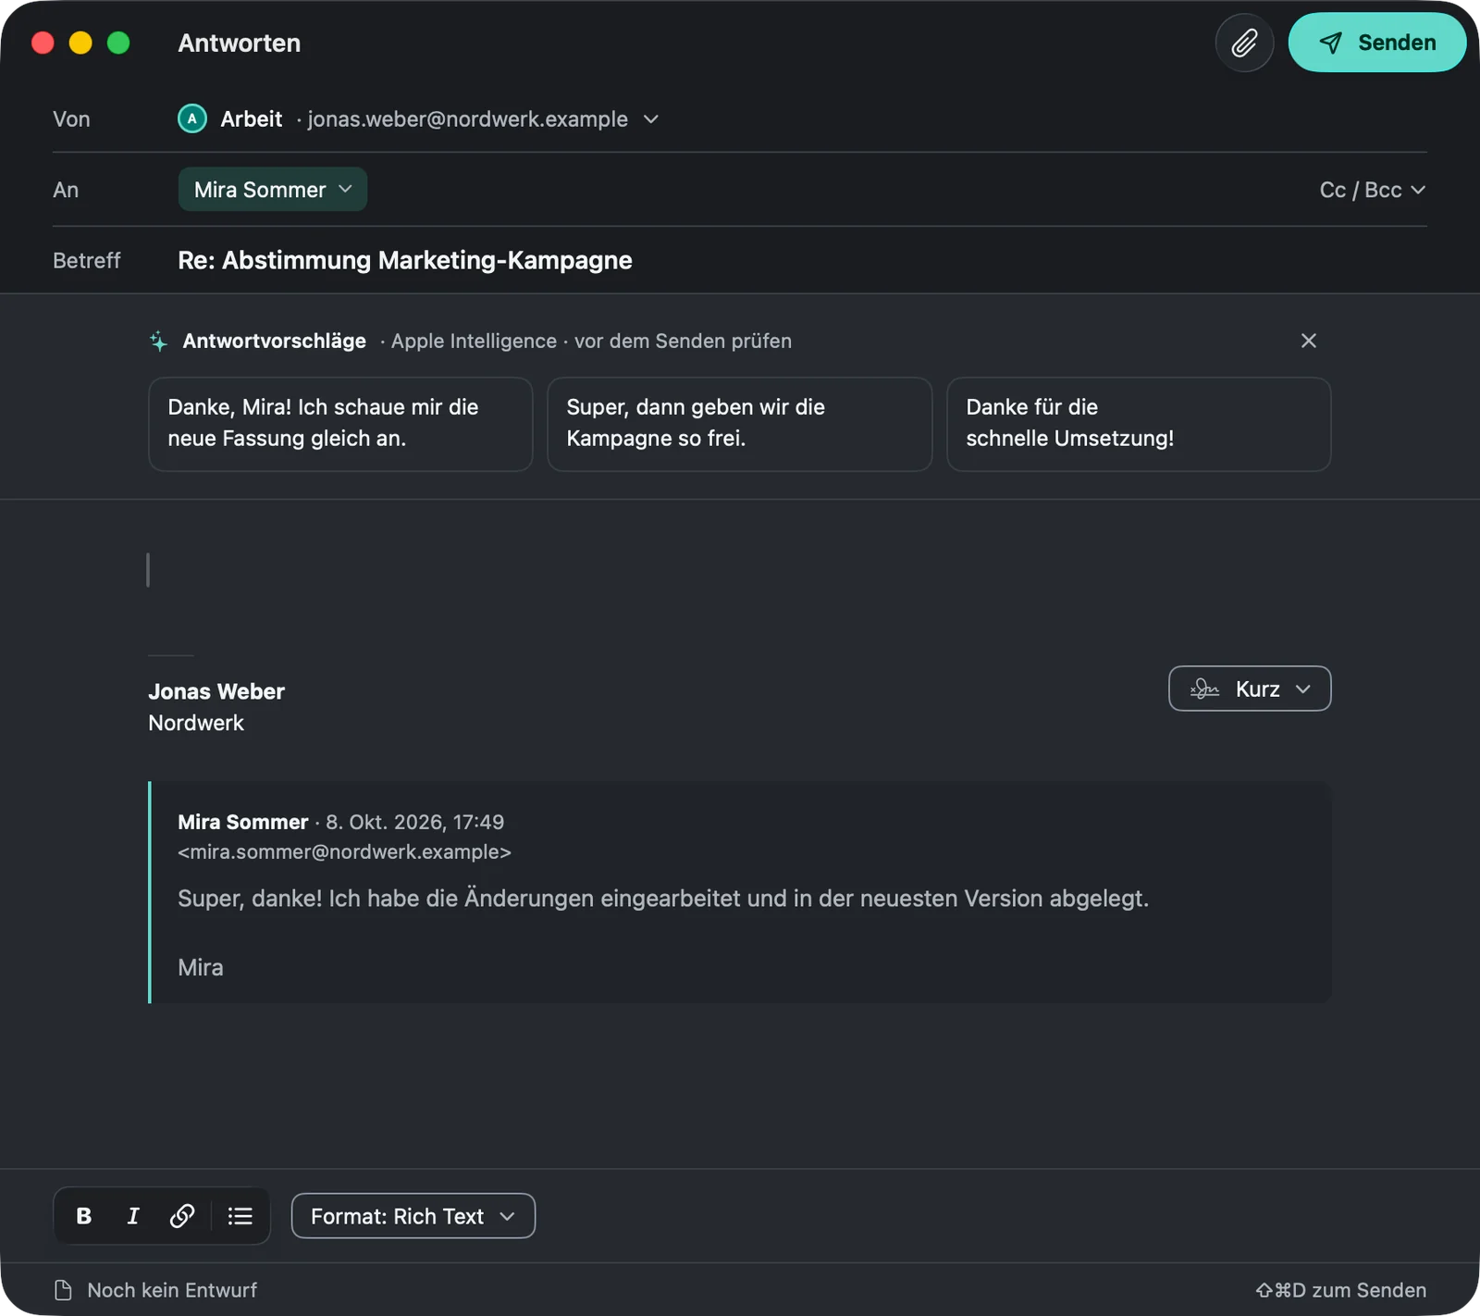1480x1316 pixels.
Task: Expand the Cc / Bcc fields
Action: (x=1373, y=190)
